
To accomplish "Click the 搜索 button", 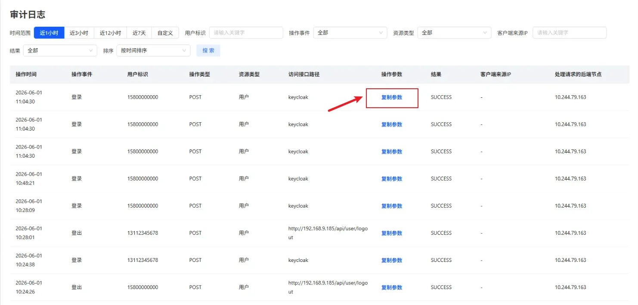I will tap(208, 50).
